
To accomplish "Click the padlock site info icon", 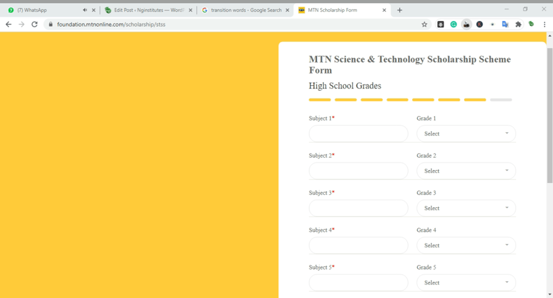I will [x=51, y=24].
